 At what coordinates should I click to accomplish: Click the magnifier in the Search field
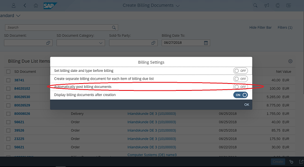point(114,28)
